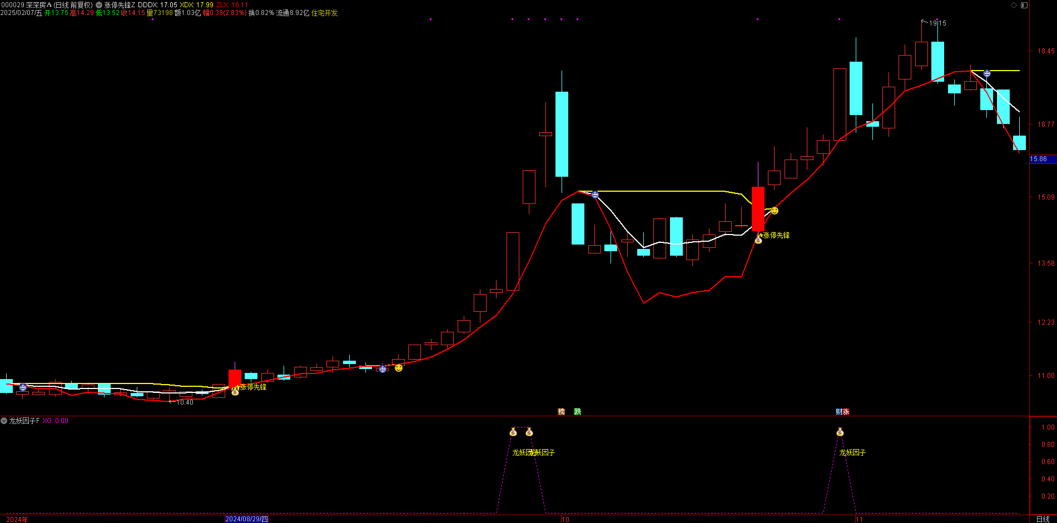
Task: Click the 1.00 indicator axis label
Action: click(x=1048, y=427)
